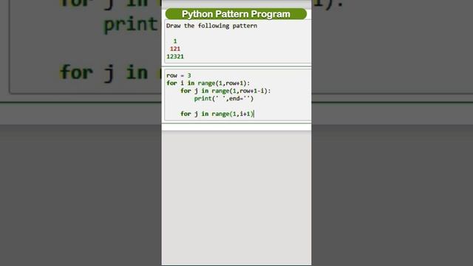This screenshot has width=473, height=266.
Task: Click the 'for j in range(1,row+1-i):' line
Action: pos(225,91)
